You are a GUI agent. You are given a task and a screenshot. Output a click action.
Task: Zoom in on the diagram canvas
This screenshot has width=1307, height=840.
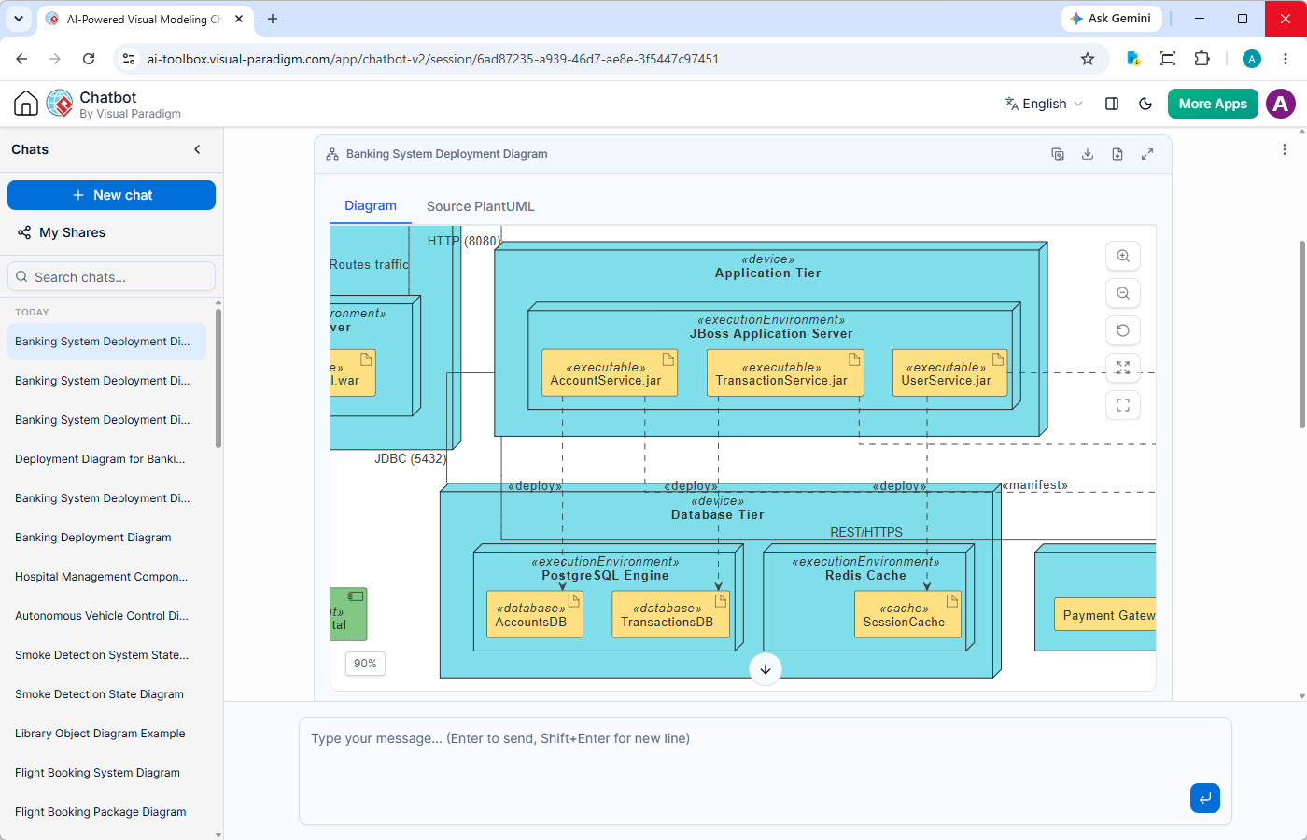pos(1123,256)
